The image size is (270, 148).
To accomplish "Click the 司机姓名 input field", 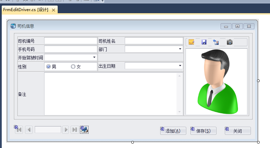I will tap(154, 41).
